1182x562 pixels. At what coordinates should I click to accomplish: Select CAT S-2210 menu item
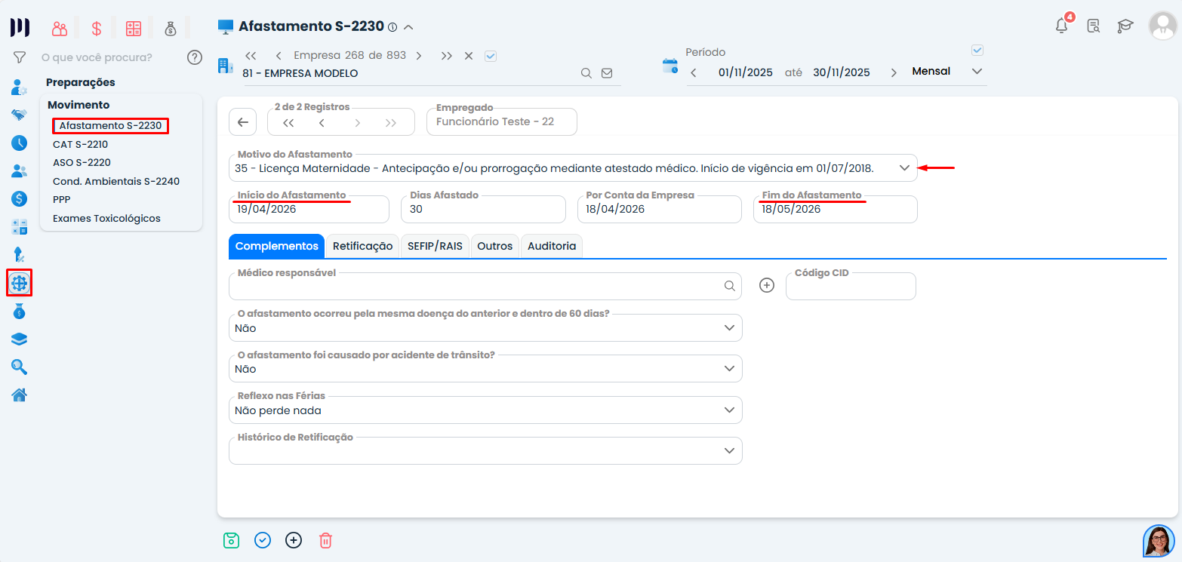(81, 144)
